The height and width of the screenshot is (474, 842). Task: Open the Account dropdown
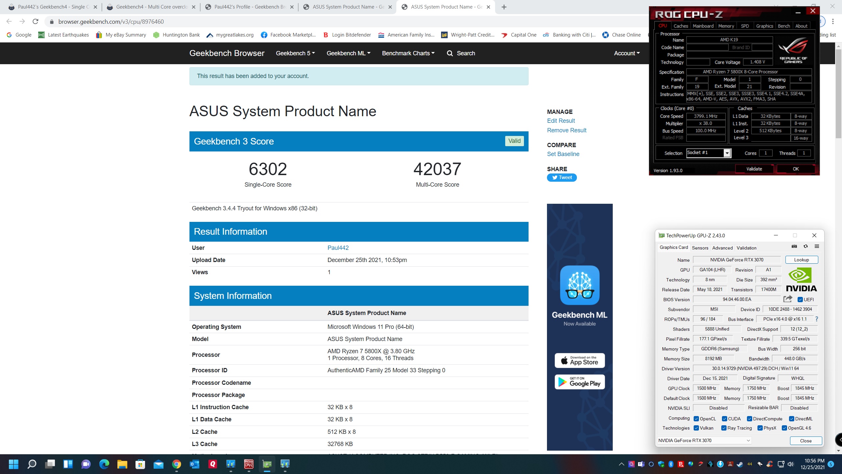click(x=627, y=53)
